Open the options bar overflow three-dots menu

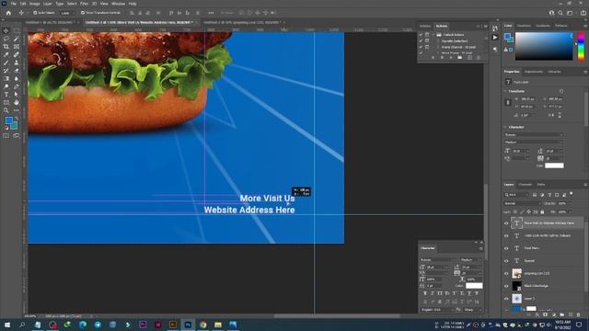[x=211, y=13]
